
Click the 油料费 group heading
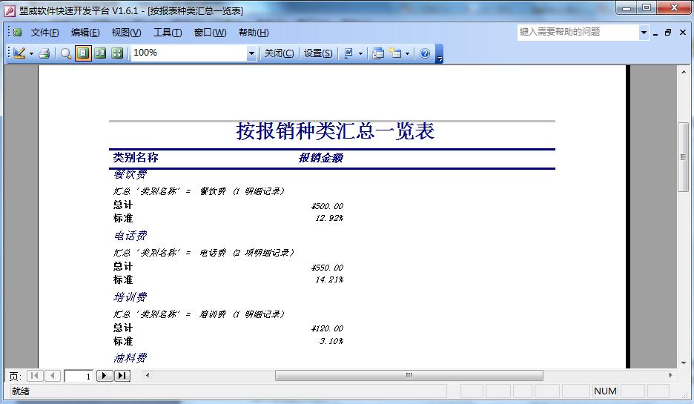pyautogui.click(x=130, y=358)
